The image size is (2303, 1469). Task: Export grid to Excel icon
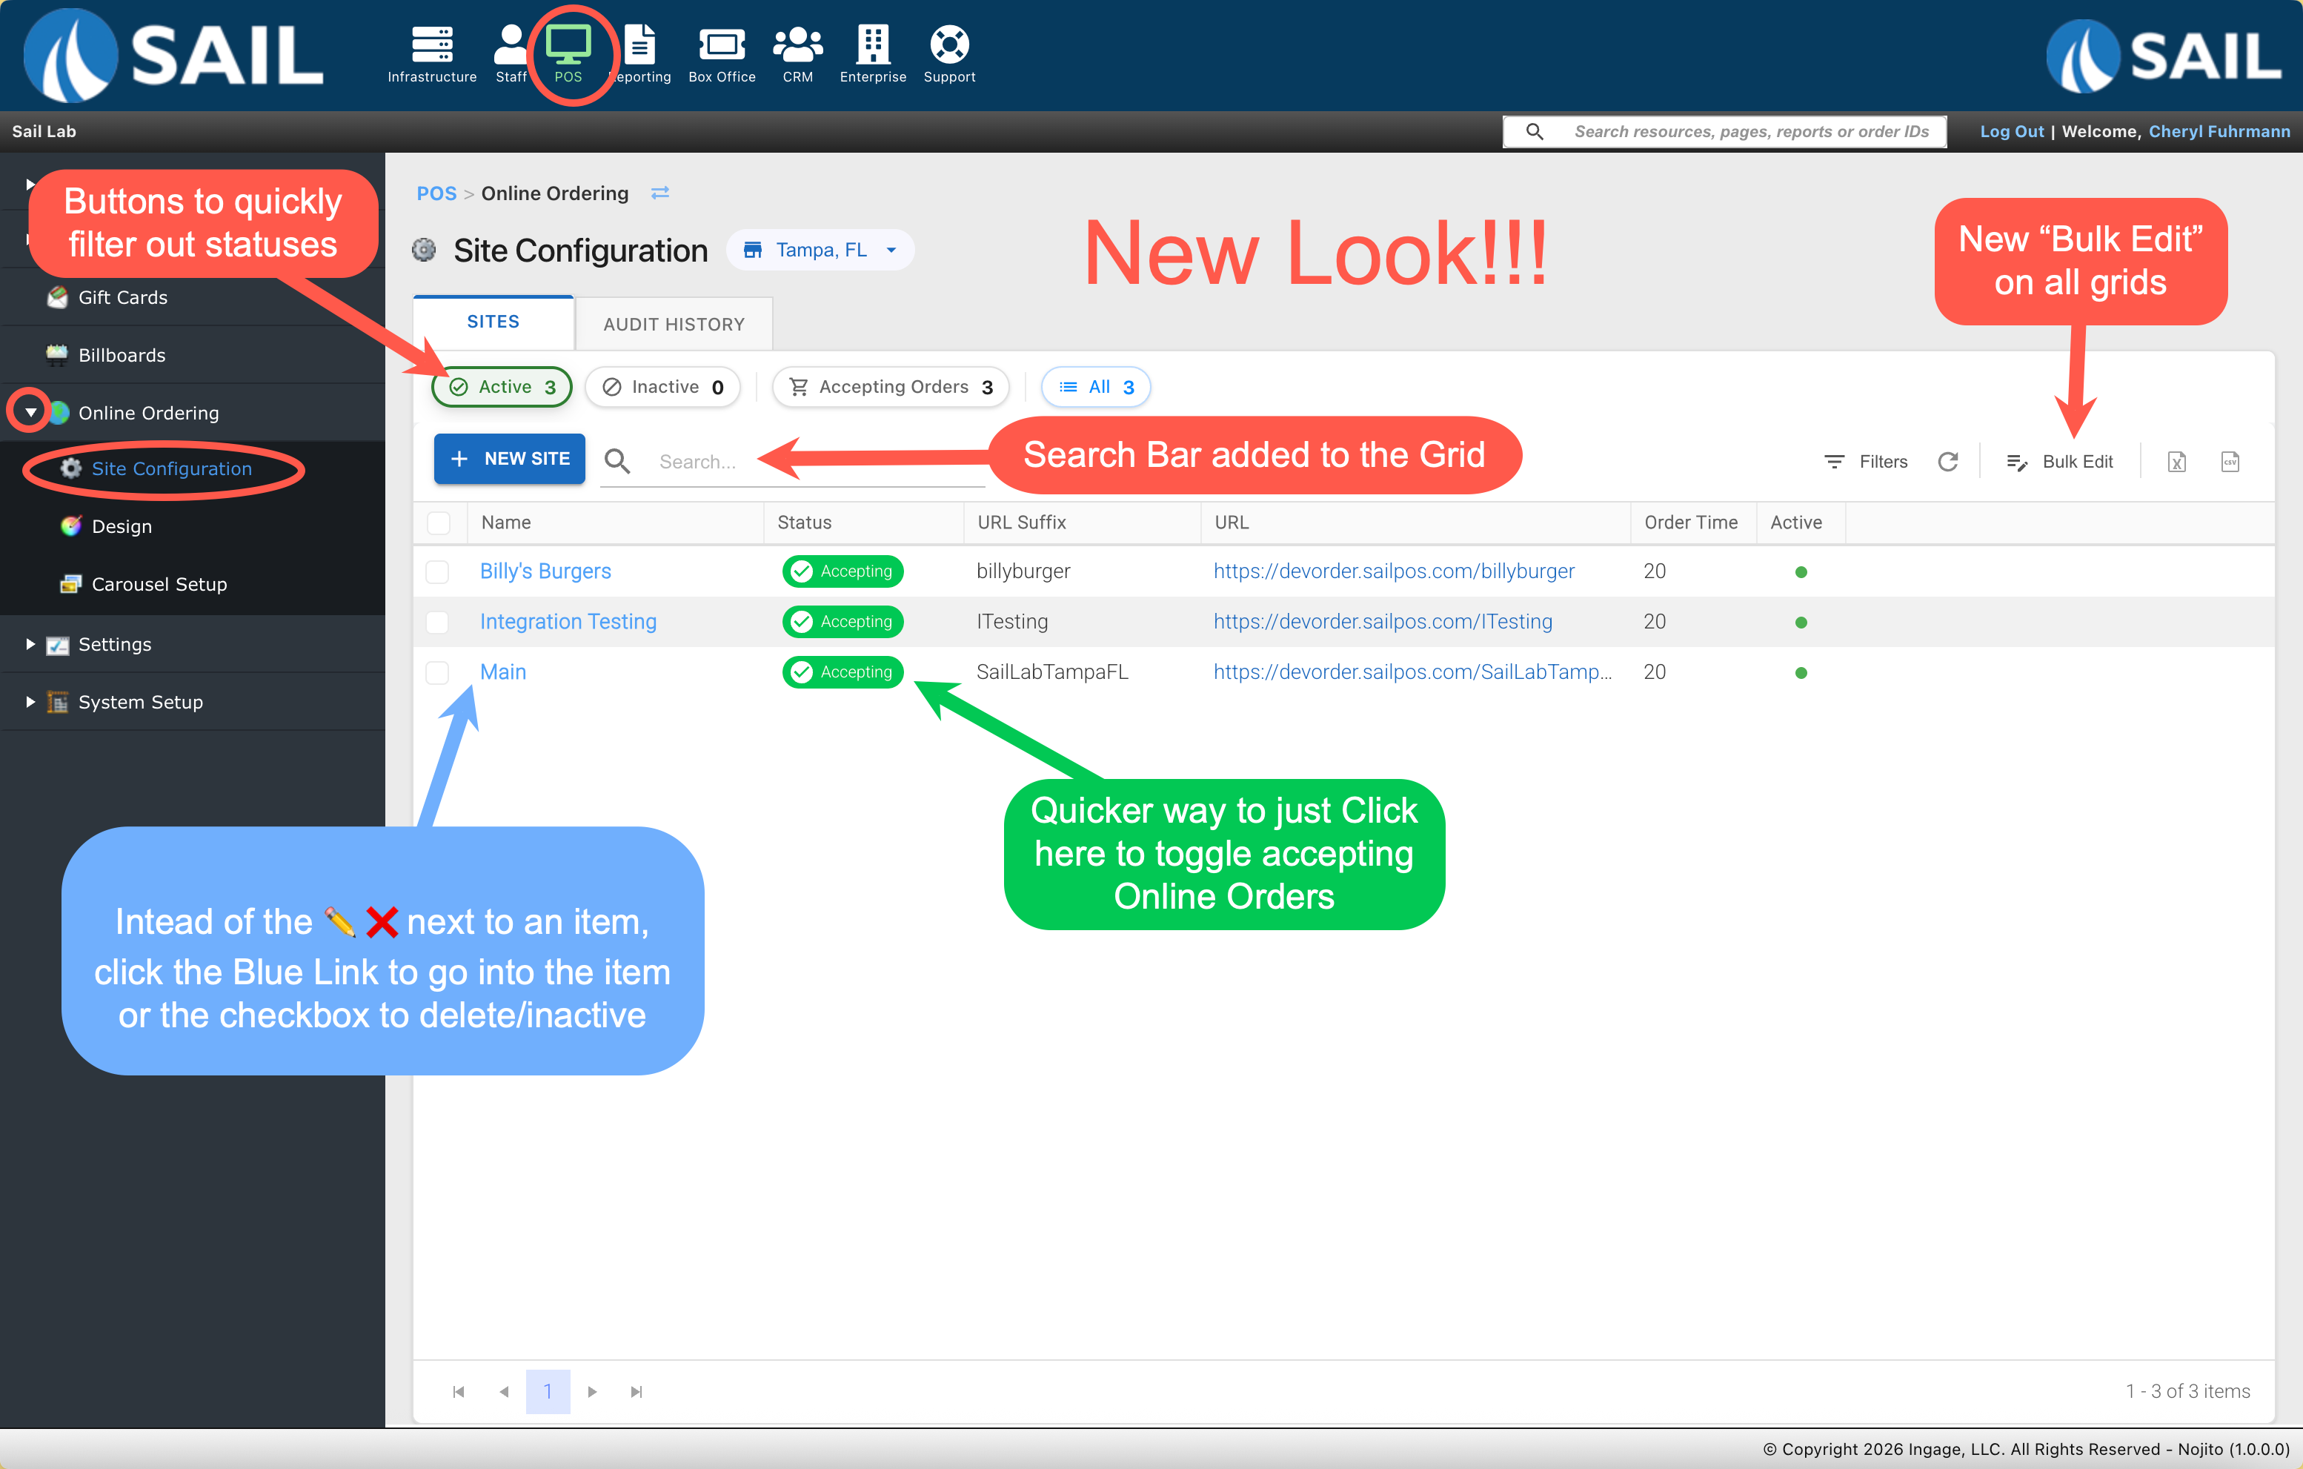click(x=2176, y=462)
